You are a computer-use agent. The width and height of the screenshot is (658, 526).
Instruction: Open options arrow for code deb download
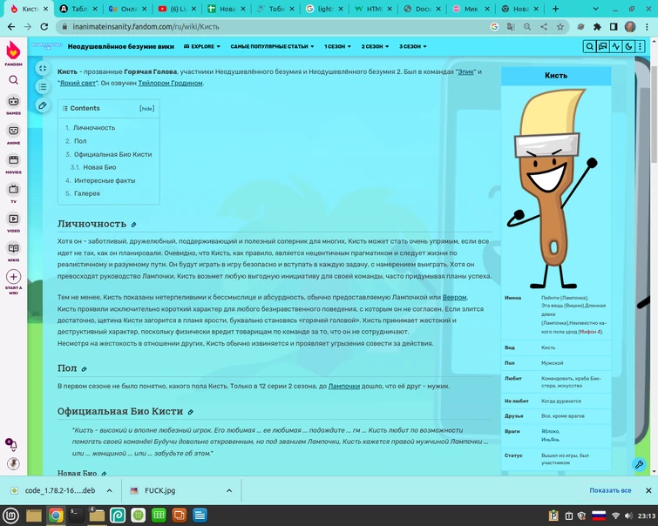pyautogui.click(x=109, y=490)
